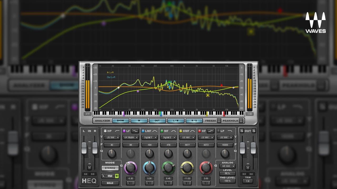Image resolution: width=337 pixels, height=189 pixels.
Task: Click the analyzer L / M button
Action: click(x=176, y=121)
